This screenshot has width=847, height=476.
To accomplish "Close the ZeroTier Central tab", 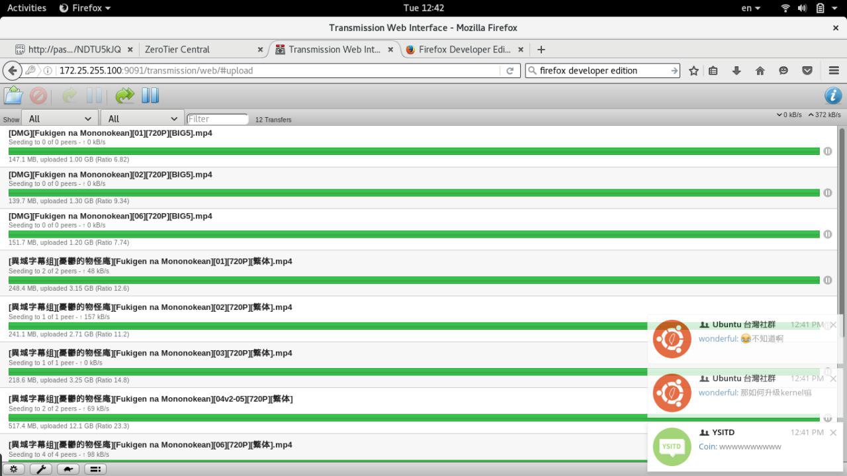I will 260,49.
